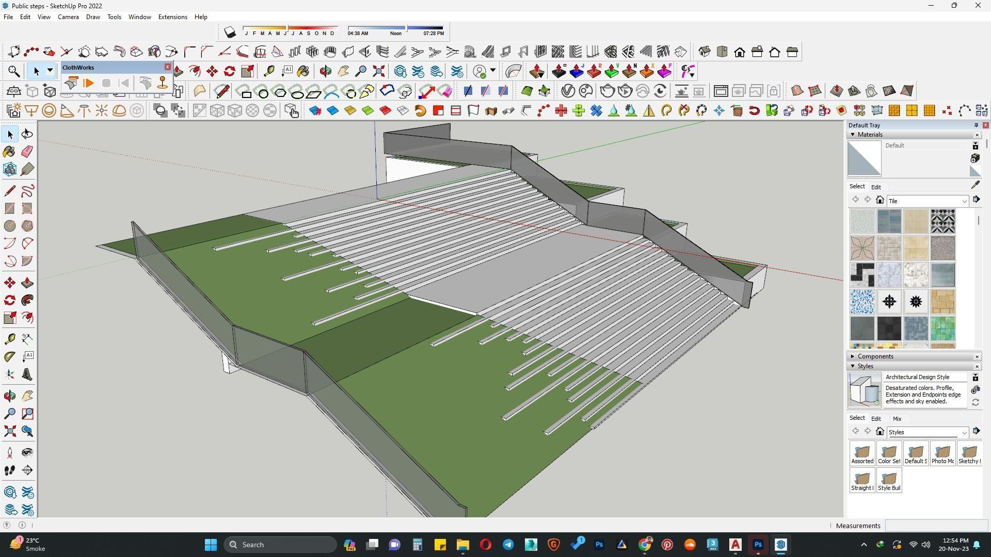The width and height of the screenshot is (991, 557).
Task: Switch to the Mix tab in Styles
Action: (x=897, y=419)
